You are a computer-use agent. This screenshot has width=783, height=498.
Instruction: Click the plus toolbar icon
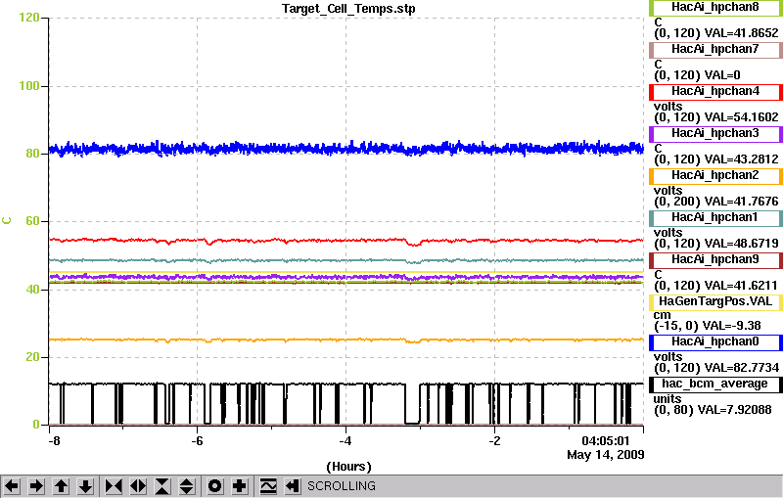[x=240, y=485]
